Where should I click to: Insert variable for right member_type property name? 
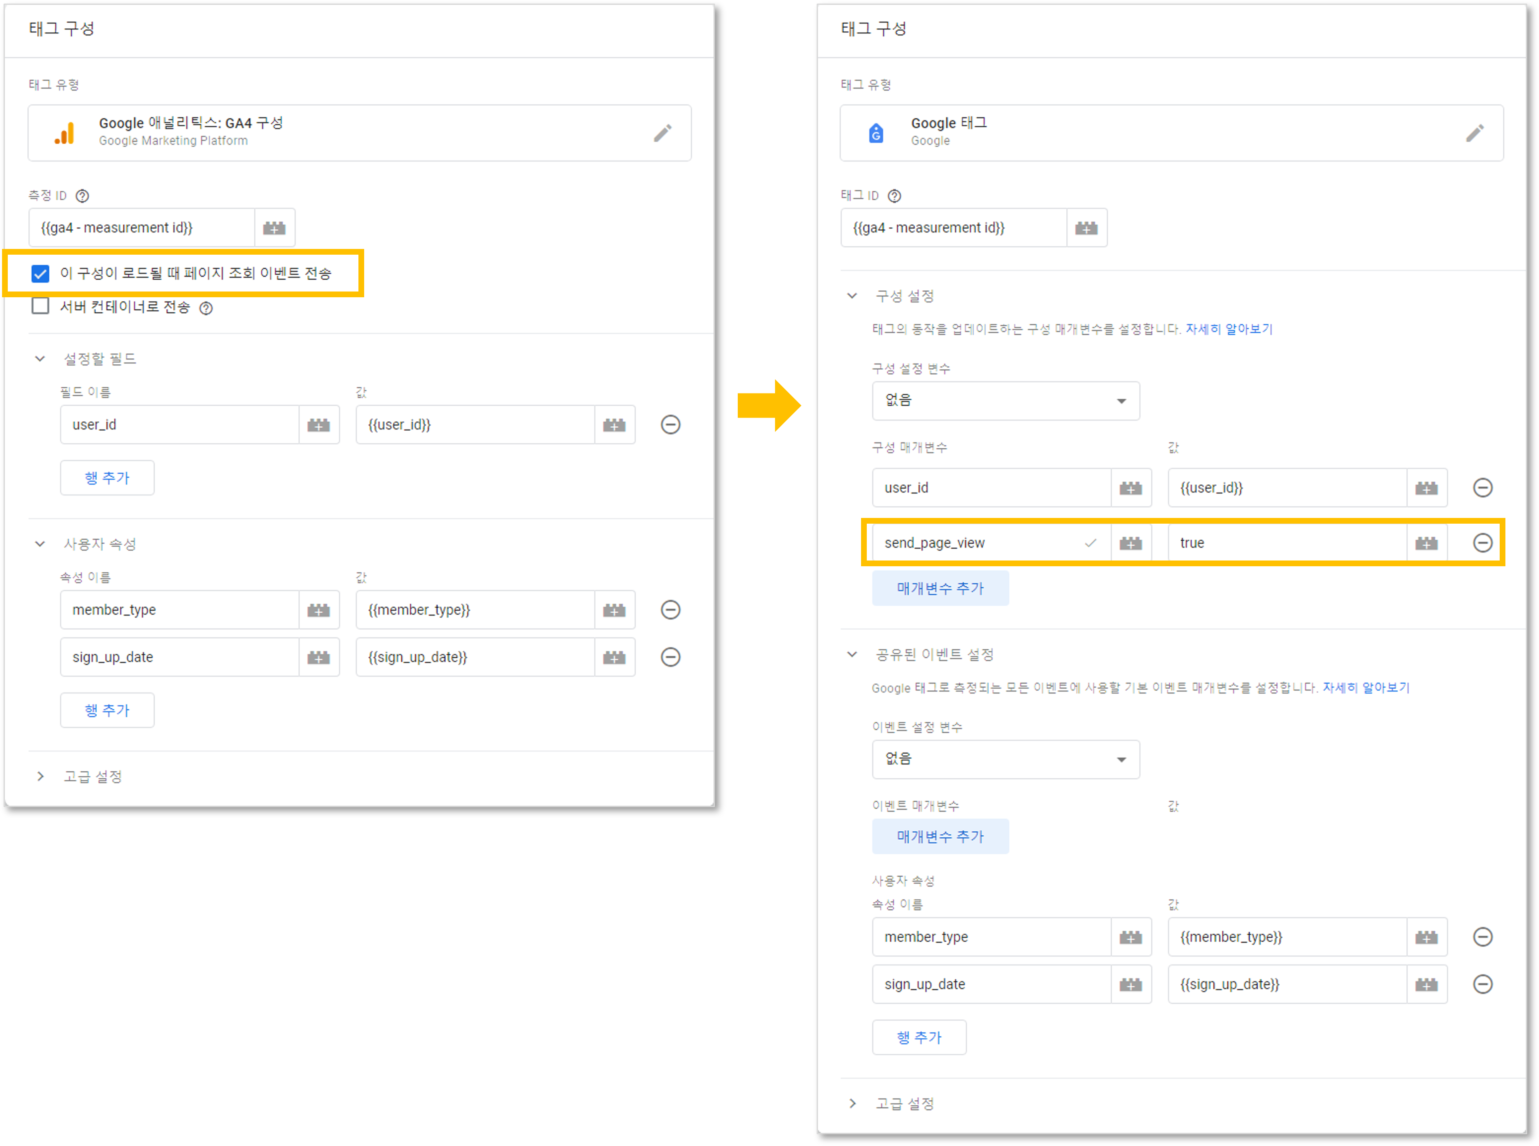[x=1131, y=937]
